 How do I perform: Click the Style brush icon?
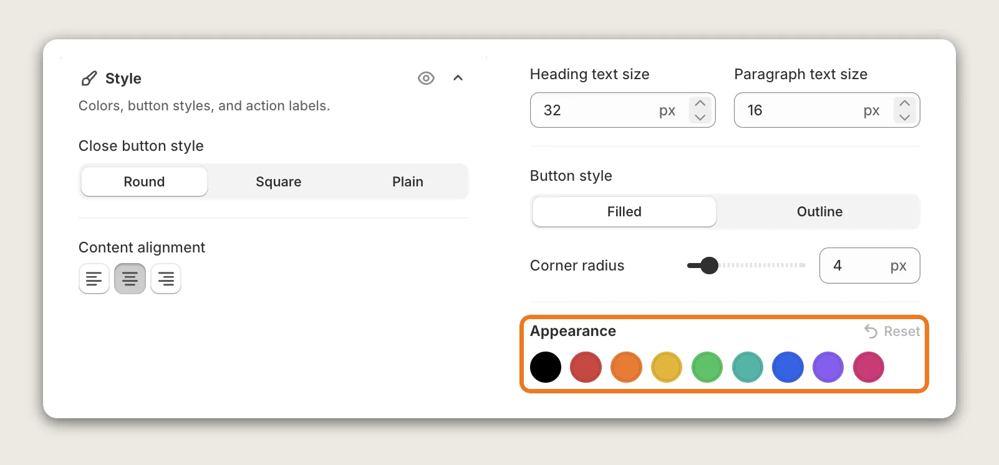pos(89,79)
